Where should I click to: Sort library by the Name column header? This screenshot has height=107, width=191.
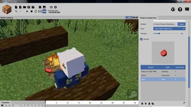click(x=151, y=67)
